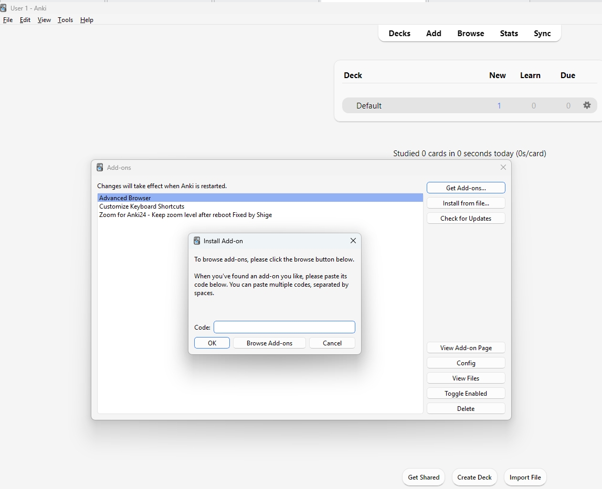Close the Add-ons window

pos(503,167)
